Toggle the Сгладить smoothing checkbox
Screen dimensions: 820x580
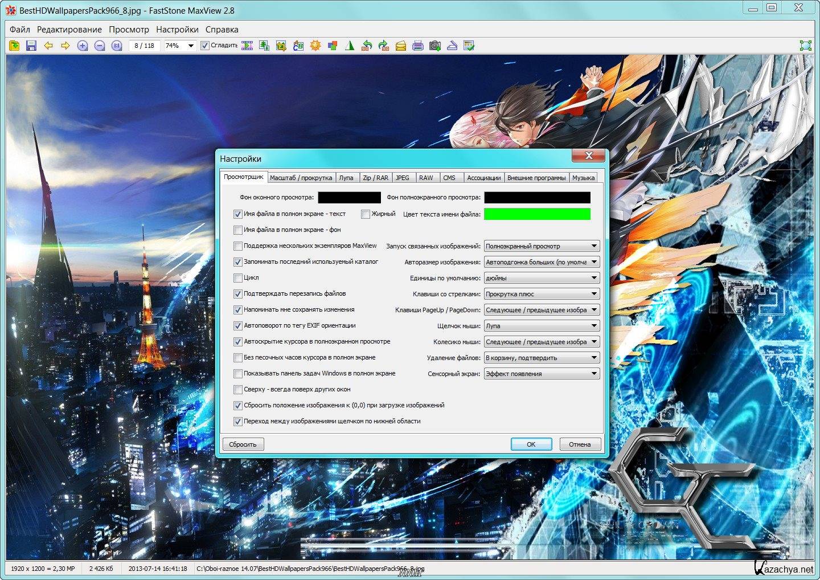205,46
